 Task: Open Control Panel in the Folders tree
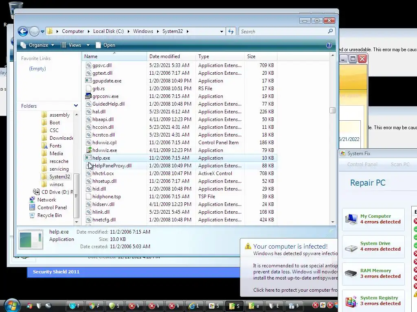tap(48, 208)
